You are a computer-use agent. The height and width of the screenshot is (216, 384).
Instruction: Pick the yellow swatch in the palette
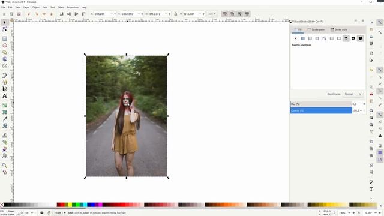pyautogui.click(x=70, y=205)
